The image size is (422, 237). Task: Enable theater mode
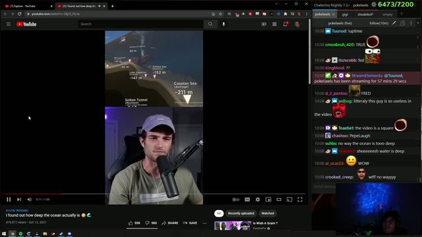coord(279,199)
